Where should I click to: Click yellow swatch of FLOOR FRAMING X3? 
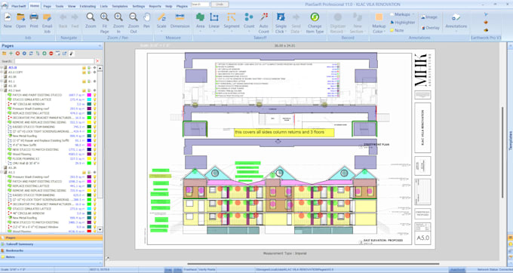click(x=89, y=158)
